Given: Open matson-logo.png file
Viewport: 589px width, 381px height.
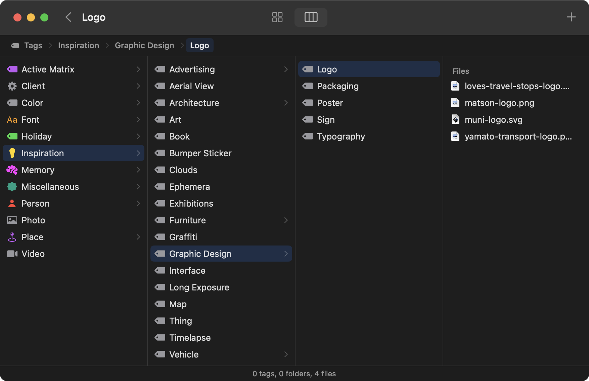Looking at the screenshot, I should (x=499, y=103).
